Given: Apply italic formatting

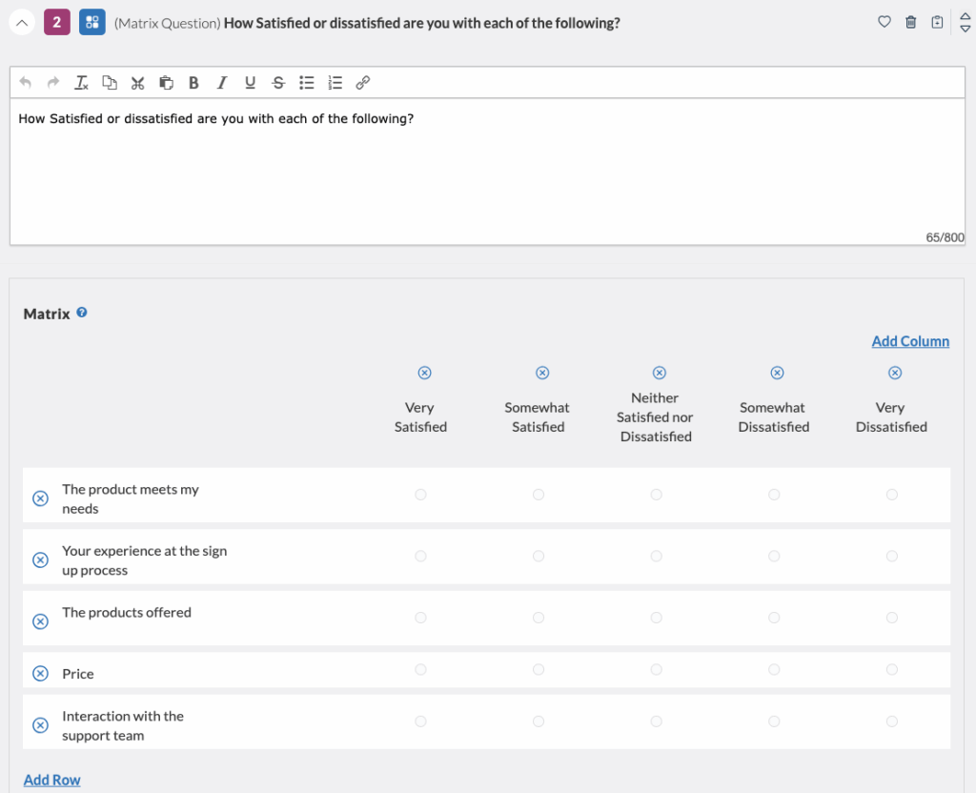Looking at the screenshot, I should pyautogui.click(x=221, y=83).
